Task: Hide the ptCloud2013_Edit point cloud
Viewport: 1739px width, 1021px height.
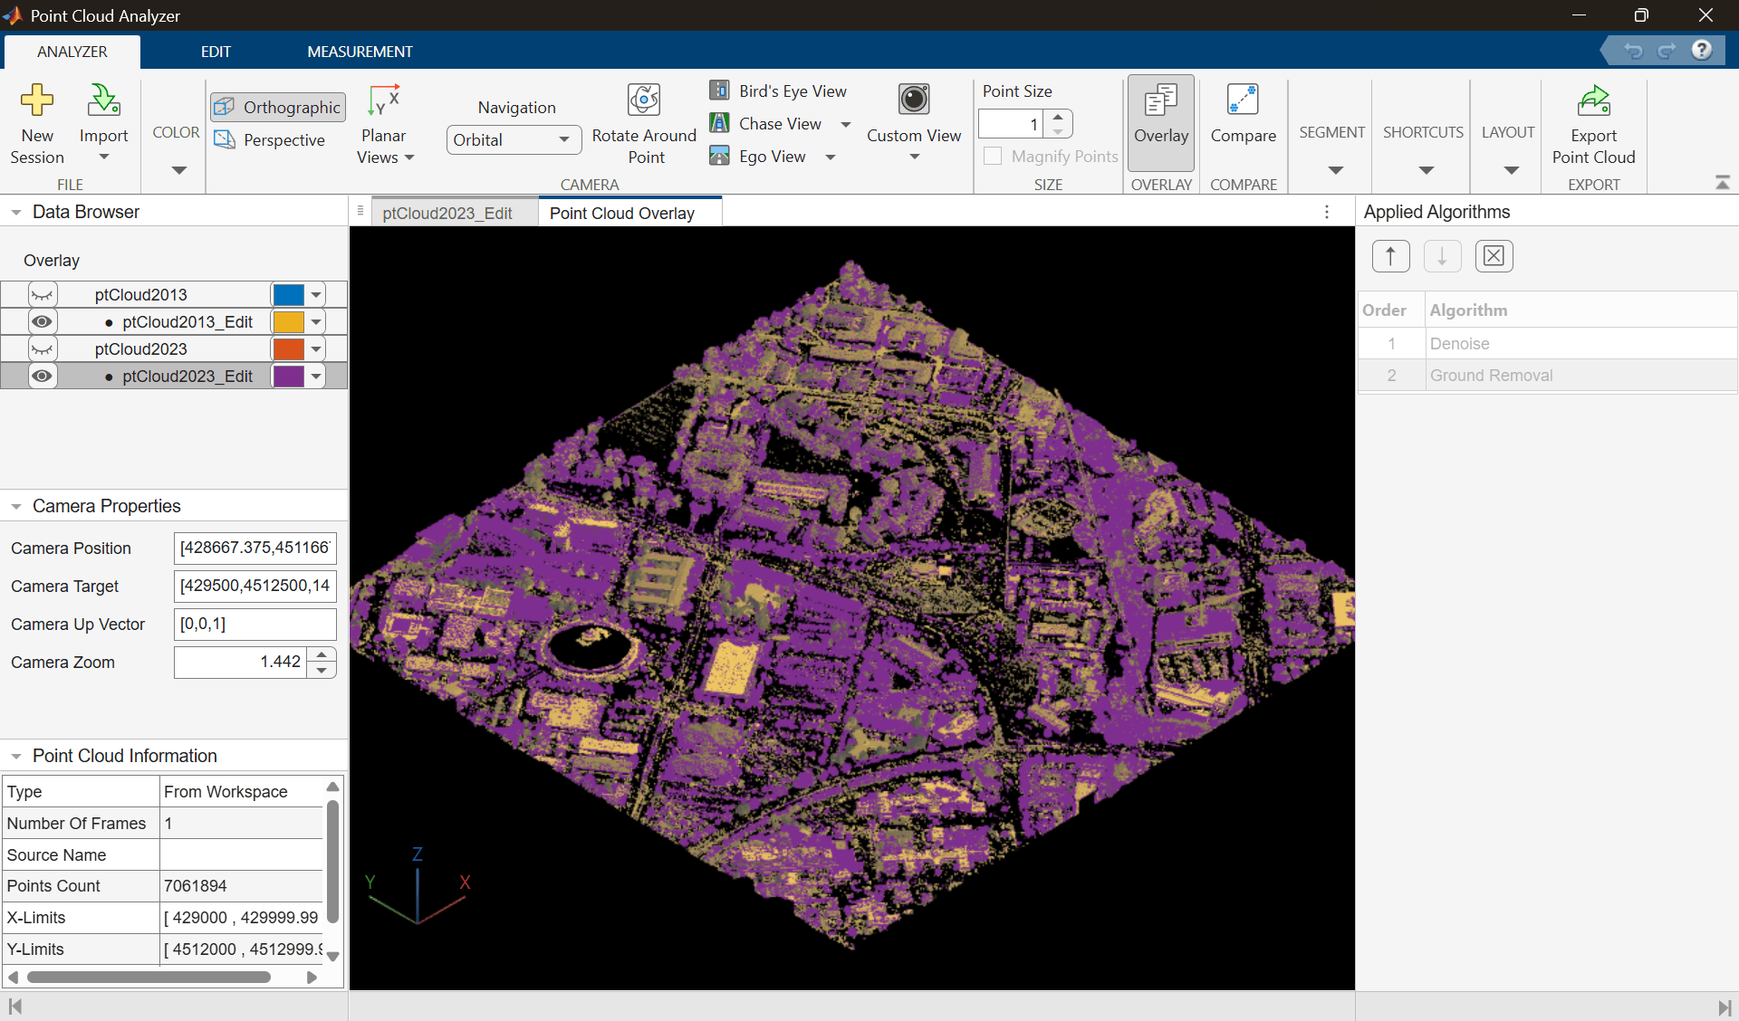Action: click(x=42, y=321)
